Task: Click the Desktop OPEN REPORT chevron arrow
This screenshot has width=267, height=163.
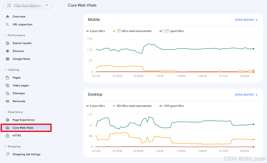Action: click(x=257, y=95)
